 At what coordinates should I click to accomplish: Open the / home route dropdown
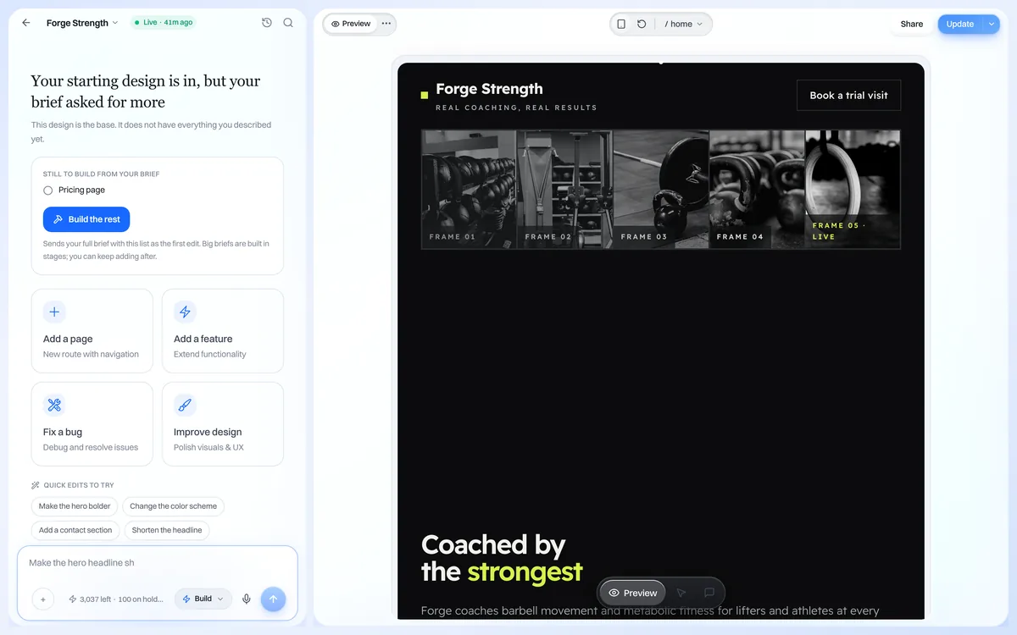point(684,24)
